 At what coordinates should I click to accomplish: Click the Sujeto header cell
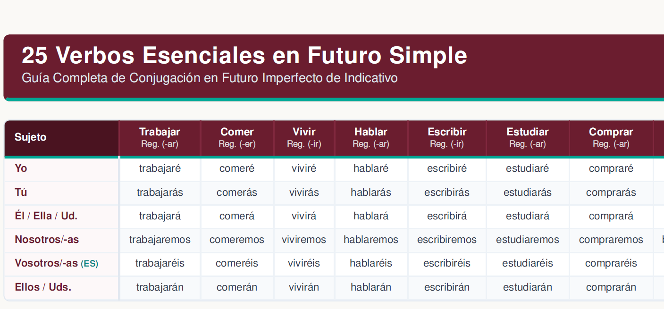tap(62, 138)
